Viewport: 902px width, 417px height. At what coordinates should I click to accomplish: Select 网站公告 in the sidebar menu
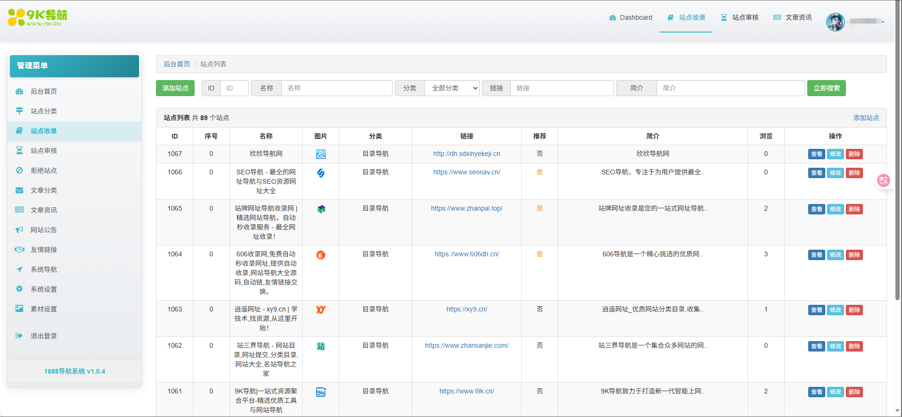click(74, 230)
